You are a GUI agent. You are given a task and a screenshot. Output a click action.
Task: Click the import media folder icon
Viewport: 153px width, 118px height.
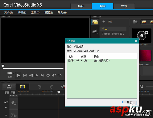click(135, 22)
